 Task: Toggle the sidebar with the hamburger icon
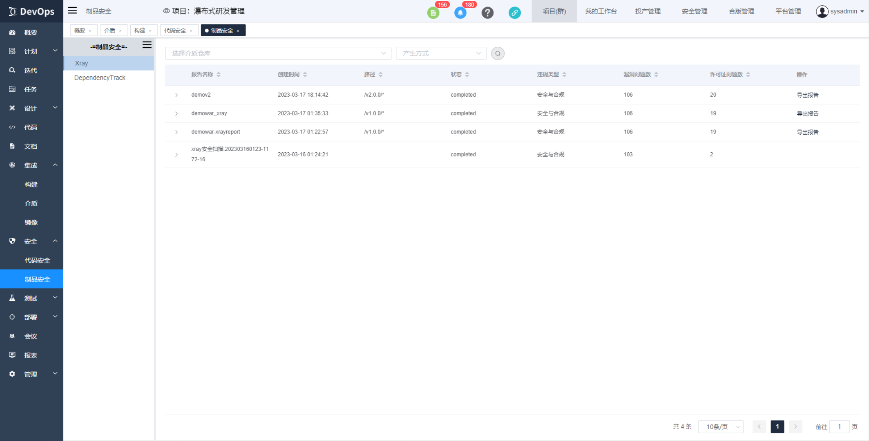pos(72,10)
